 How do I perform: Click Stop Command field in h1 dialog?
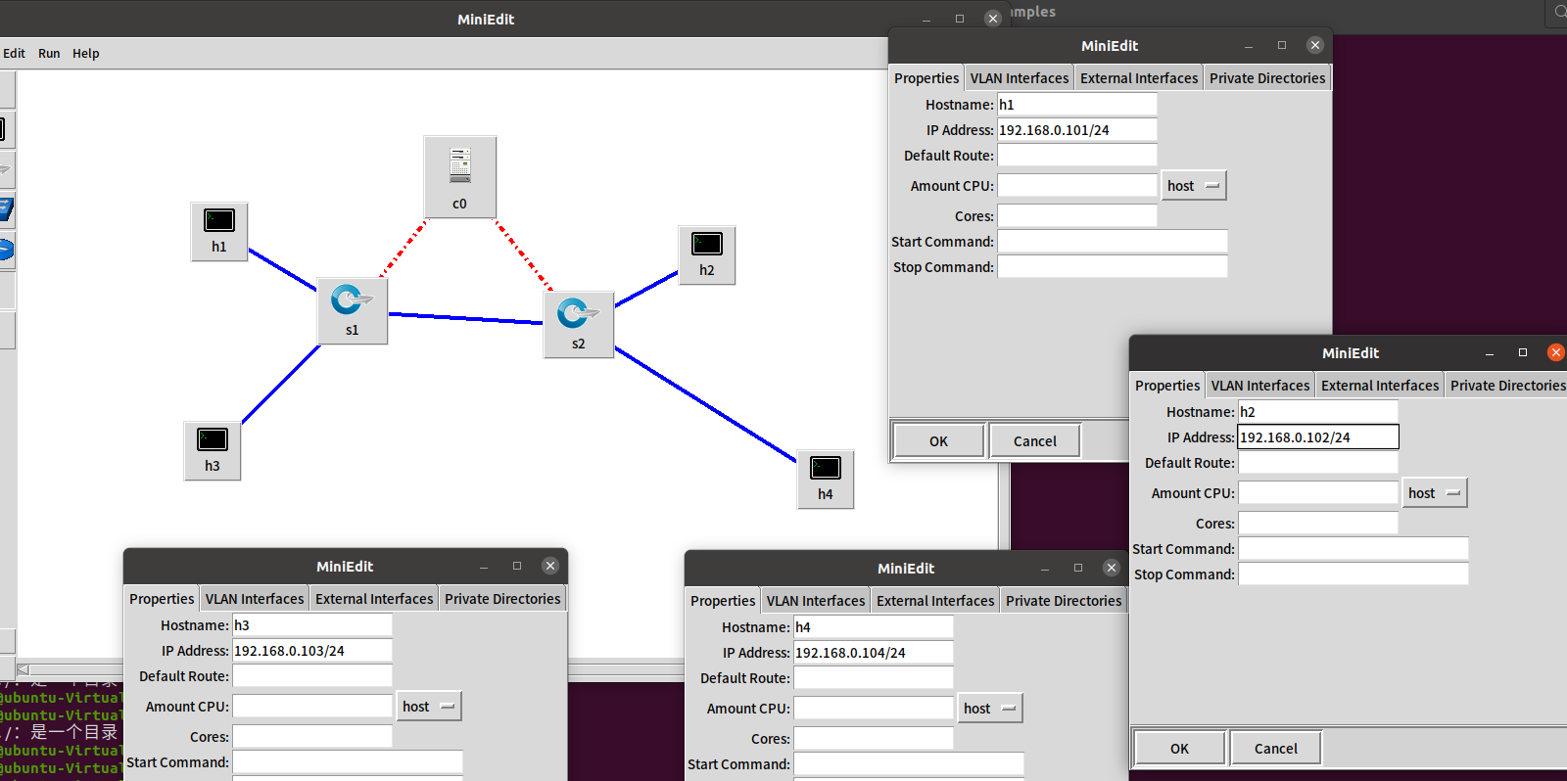pyautogui.click(x=1113, y=267)
